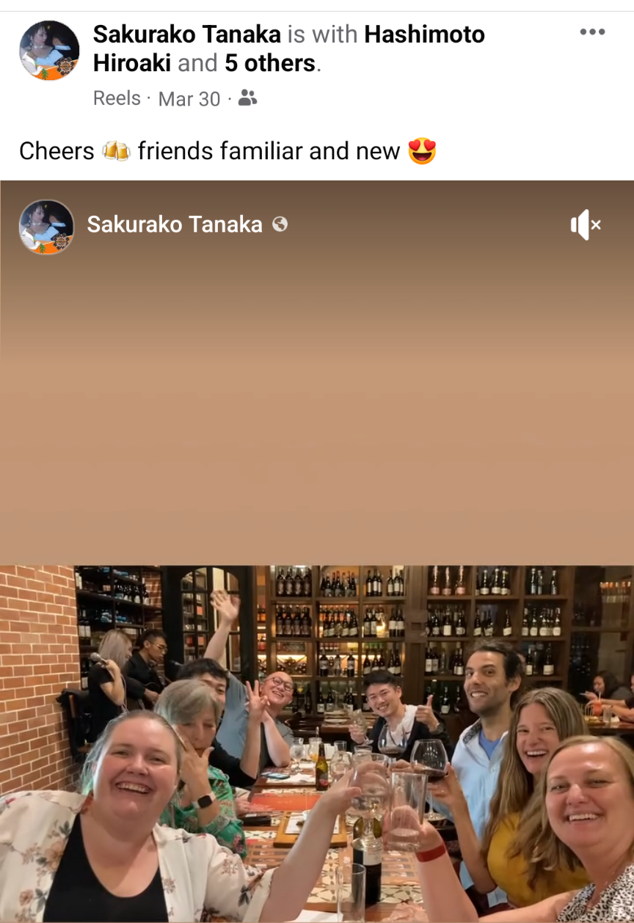Unmute the reel with the speaker icon
The height and width of the screenshot is (923, 634).
click(x=586, y=225)
